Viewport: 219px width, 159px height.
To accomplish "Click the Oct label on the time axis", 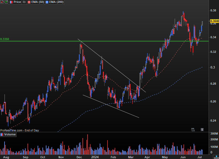I will (x=43, y=157).
